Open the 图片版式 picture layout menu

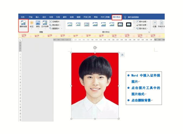tap(142, 29)
